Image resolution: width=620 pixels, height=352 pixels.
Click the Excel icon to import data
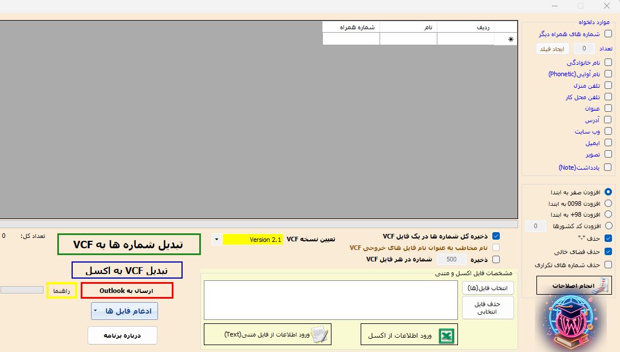[x=444, y=335]
